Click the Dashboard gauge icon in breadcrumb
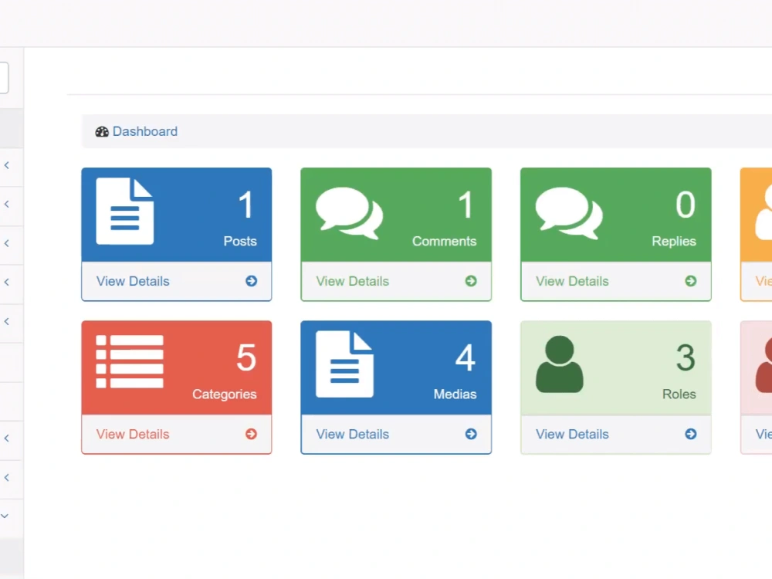The image size is (772, 579). click(x=102, y=131)
